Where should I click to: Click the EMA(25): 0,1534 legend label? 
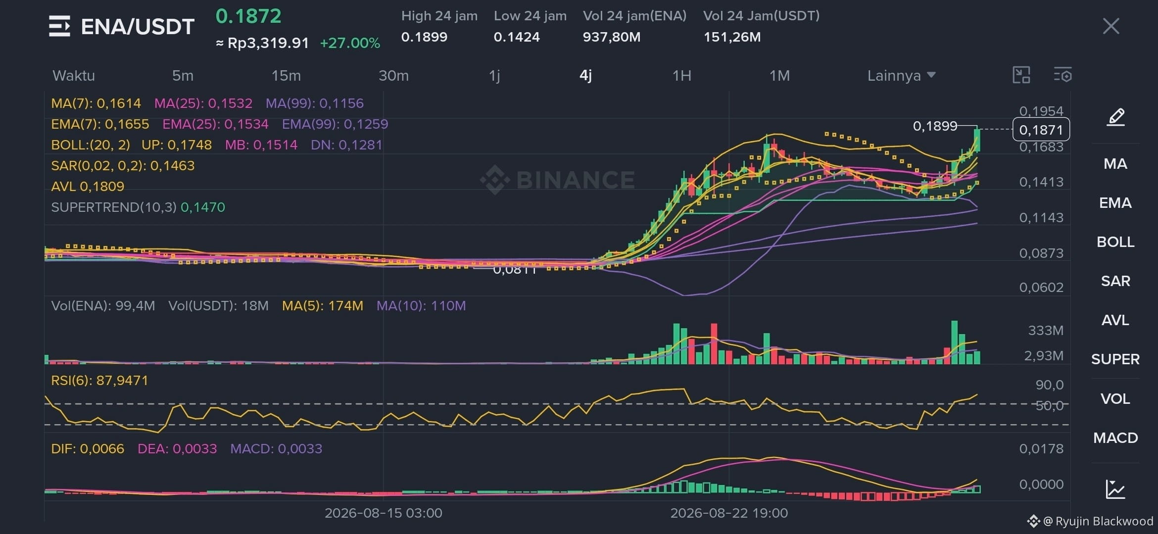pyautogui.click(x=216, y=124)
